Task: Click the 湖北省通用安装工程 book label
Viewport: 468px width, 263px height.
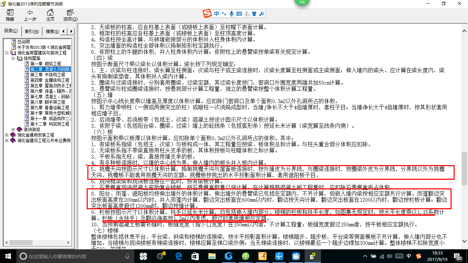Action: (x=36, y=135)
